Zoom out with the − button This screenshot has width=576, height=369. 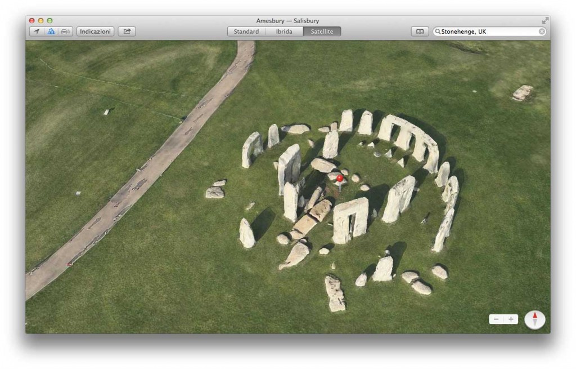pyautogui.click(x=496, y=319)
